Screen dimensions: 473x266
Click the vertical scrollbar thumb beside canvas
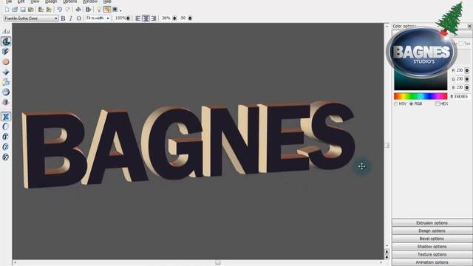(x=387, y=145)
